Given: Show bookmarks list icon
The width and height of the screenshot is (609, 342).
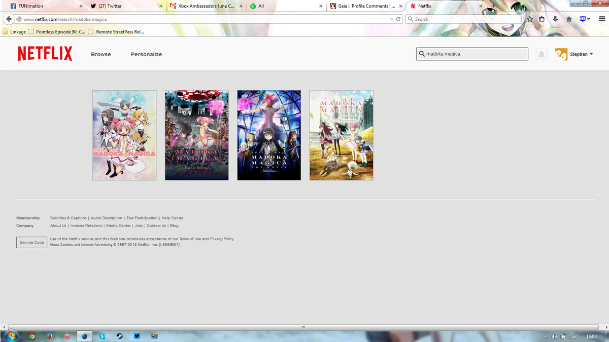Looking at the screenshot, I should tap(542, 19).
